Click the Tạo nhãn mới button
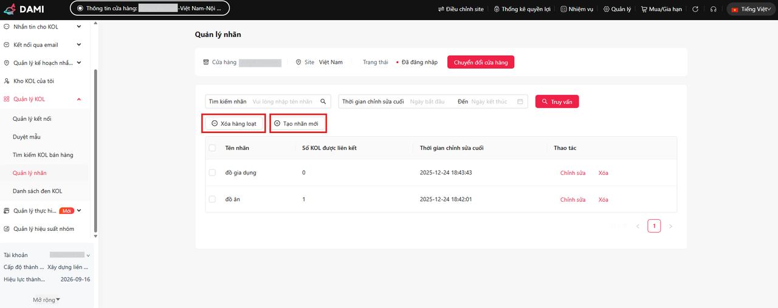778x308 pixels. (298, 123)
